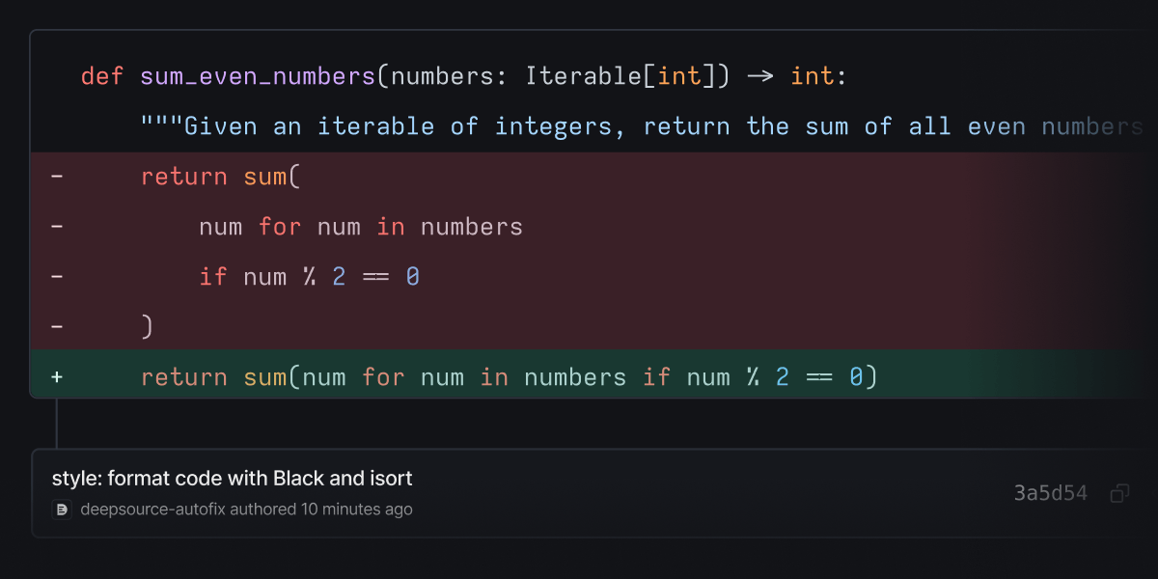Viewport: 1158px width, 579px height.
Task: Click the def keyword on the signature line
Action: click(x=101, y=75)
